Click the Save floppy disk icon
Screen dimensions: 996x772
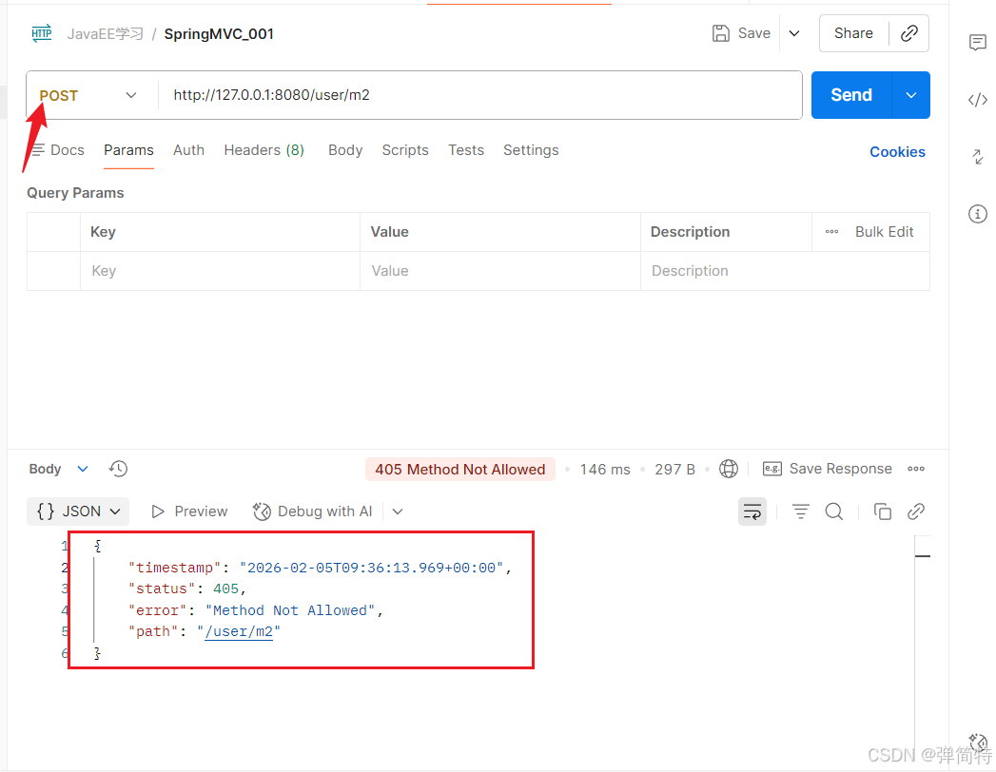point(721,33)
